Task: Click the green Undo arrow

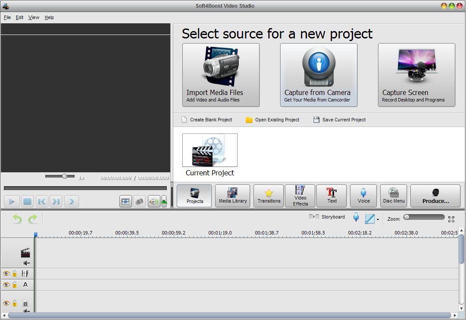Action: point(17,219)
